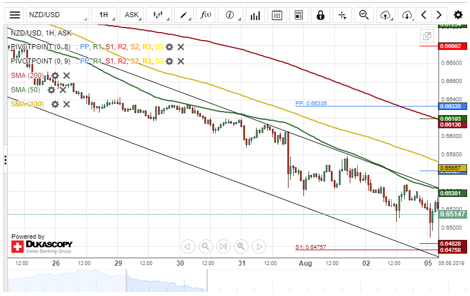This screenshot has width=470, height=296.
Task: Click the 05.08.2019 date label
Action: [451, 263]
